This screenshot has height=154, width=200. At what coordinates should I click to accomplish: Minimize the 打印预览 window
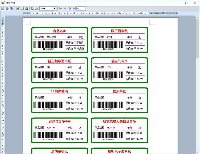coord(178,3)
